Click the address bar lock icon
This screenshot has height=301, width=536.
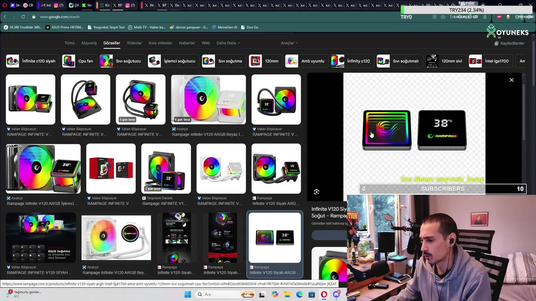pos(34,17)
